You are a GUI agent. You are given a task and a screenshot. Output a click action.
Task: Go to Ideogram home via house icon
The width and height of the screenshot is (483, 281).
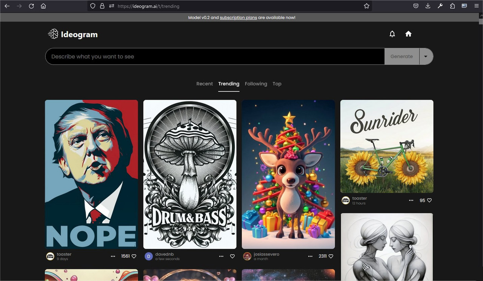coord(408,34)
